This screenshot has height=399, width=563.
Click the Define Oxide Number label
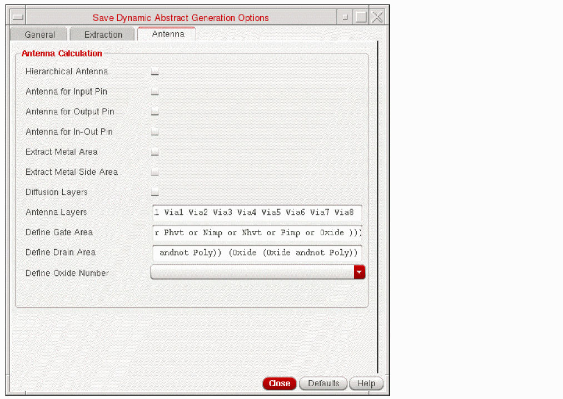67,273
